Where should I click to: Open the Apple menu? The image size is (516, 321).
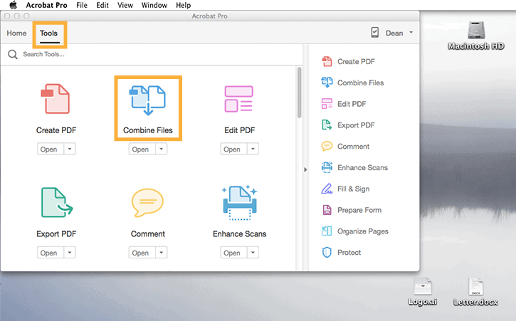13,5
